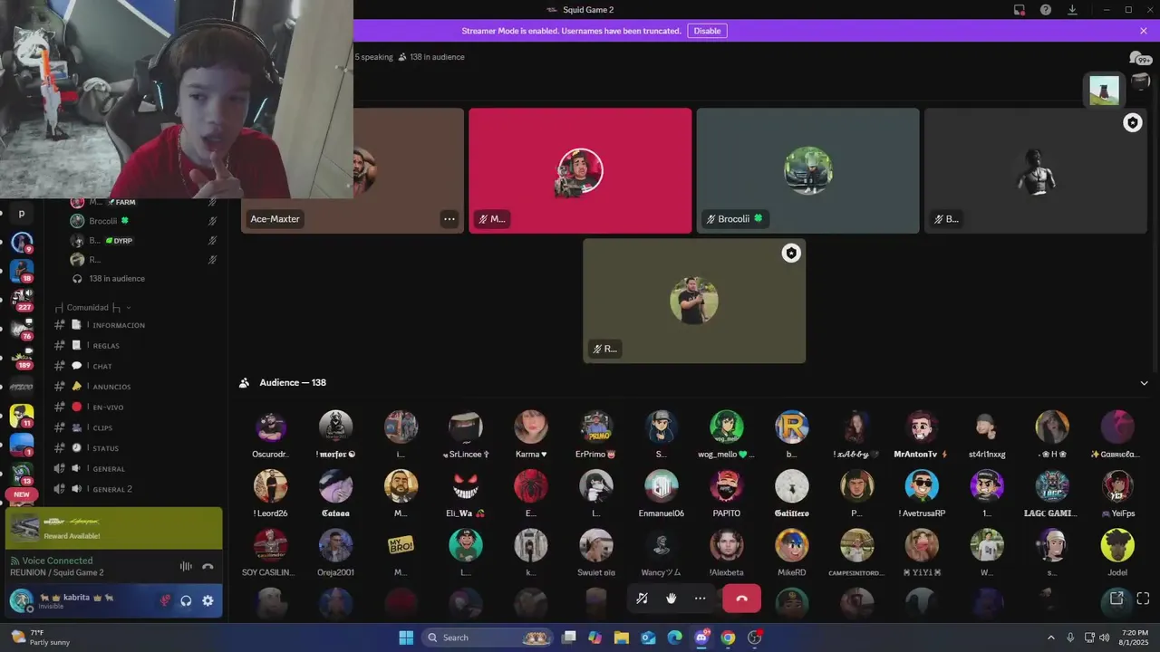Image resolution: width=1160 pixels, height=652 pixels.
Task: Click the NEW unread indicator pill
Action: click(x=22, y=494)
